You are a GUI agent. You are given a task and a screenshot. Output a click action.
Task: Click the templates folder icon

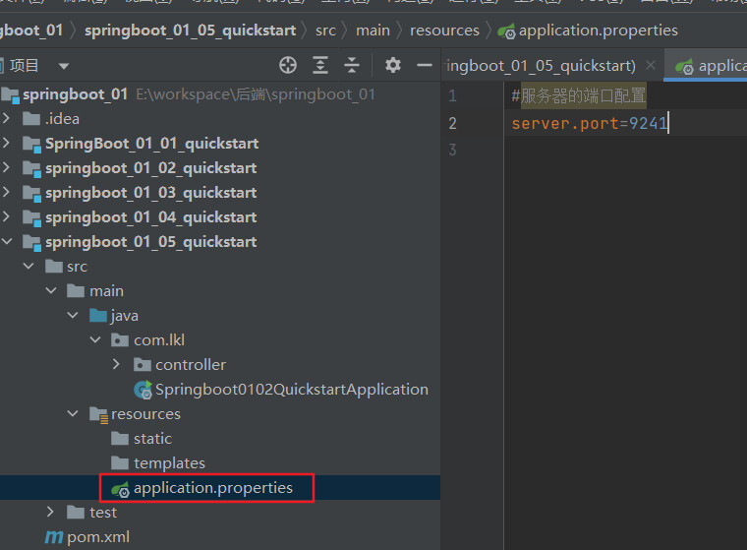tap(120, 462)
